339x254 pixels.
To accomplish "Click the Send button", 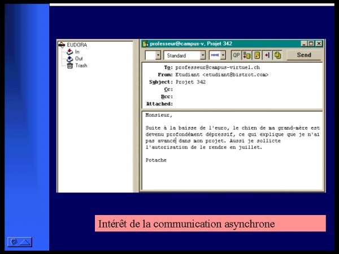I will pyautogui.click(x=304, y=55).
